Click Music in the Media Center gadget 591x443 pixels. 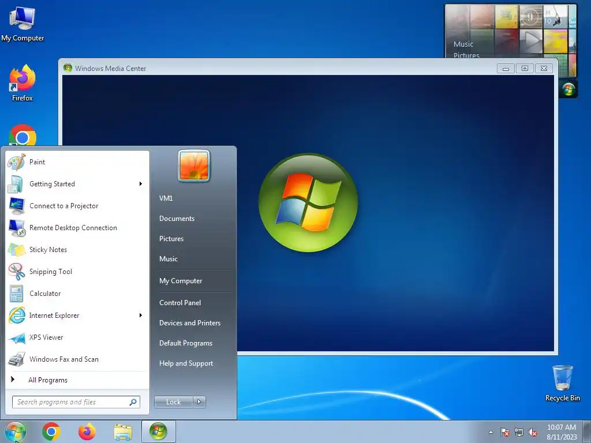coord(463,44)
